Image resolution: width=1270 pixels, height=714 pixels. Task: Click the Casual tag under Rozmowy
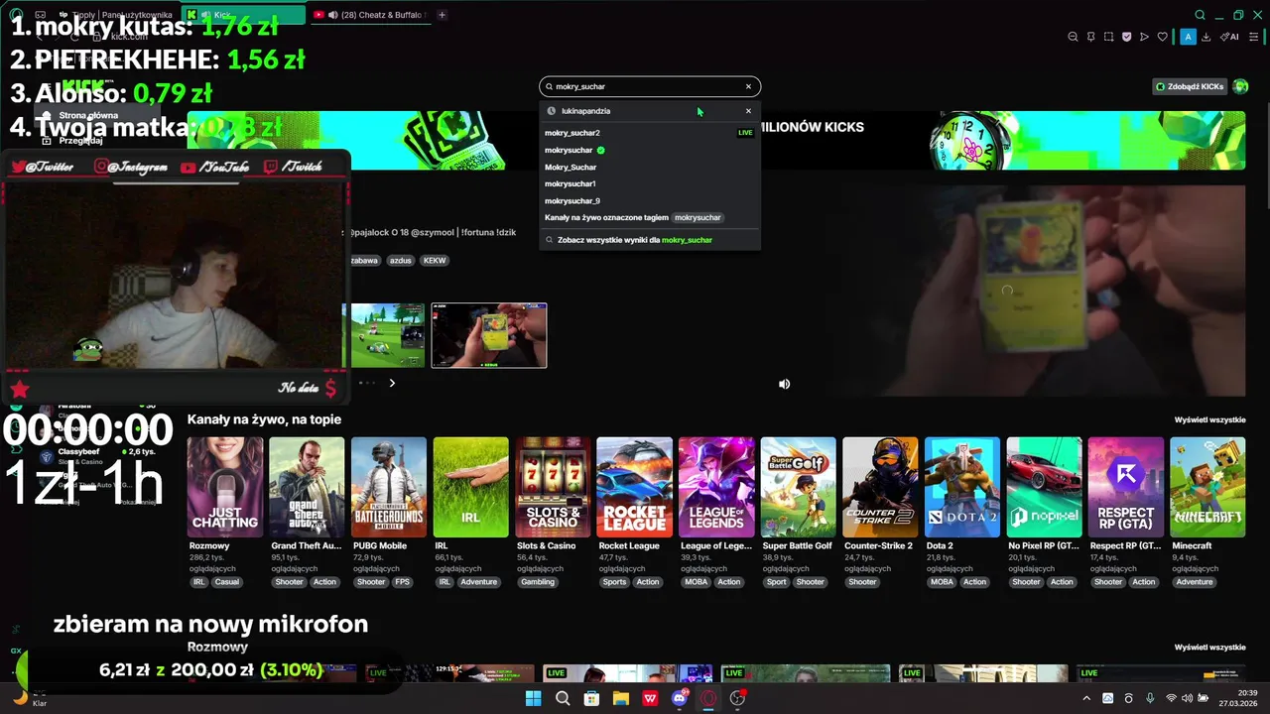pyautogui.click(x=227, y=582)
